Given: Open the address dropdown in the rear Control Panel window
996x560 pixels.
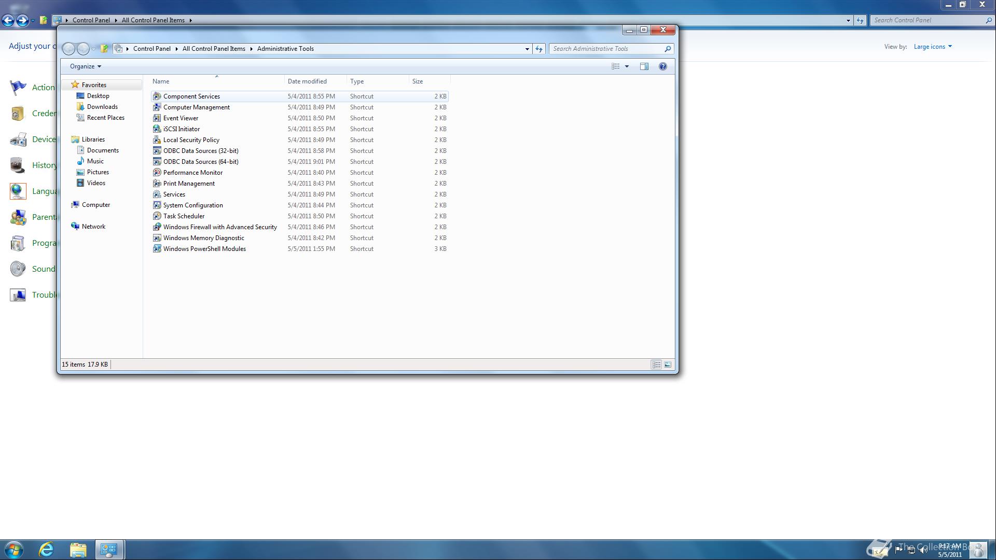Looking at the screenshot, I should (848, 20).
